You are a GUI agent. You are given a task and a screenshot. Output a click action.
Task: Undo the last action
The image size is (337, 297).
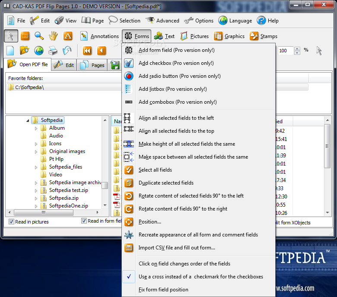[67, 51]
